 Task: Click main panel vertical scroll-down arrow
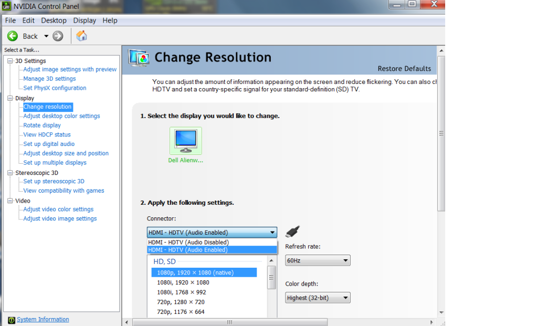(441, 312)
